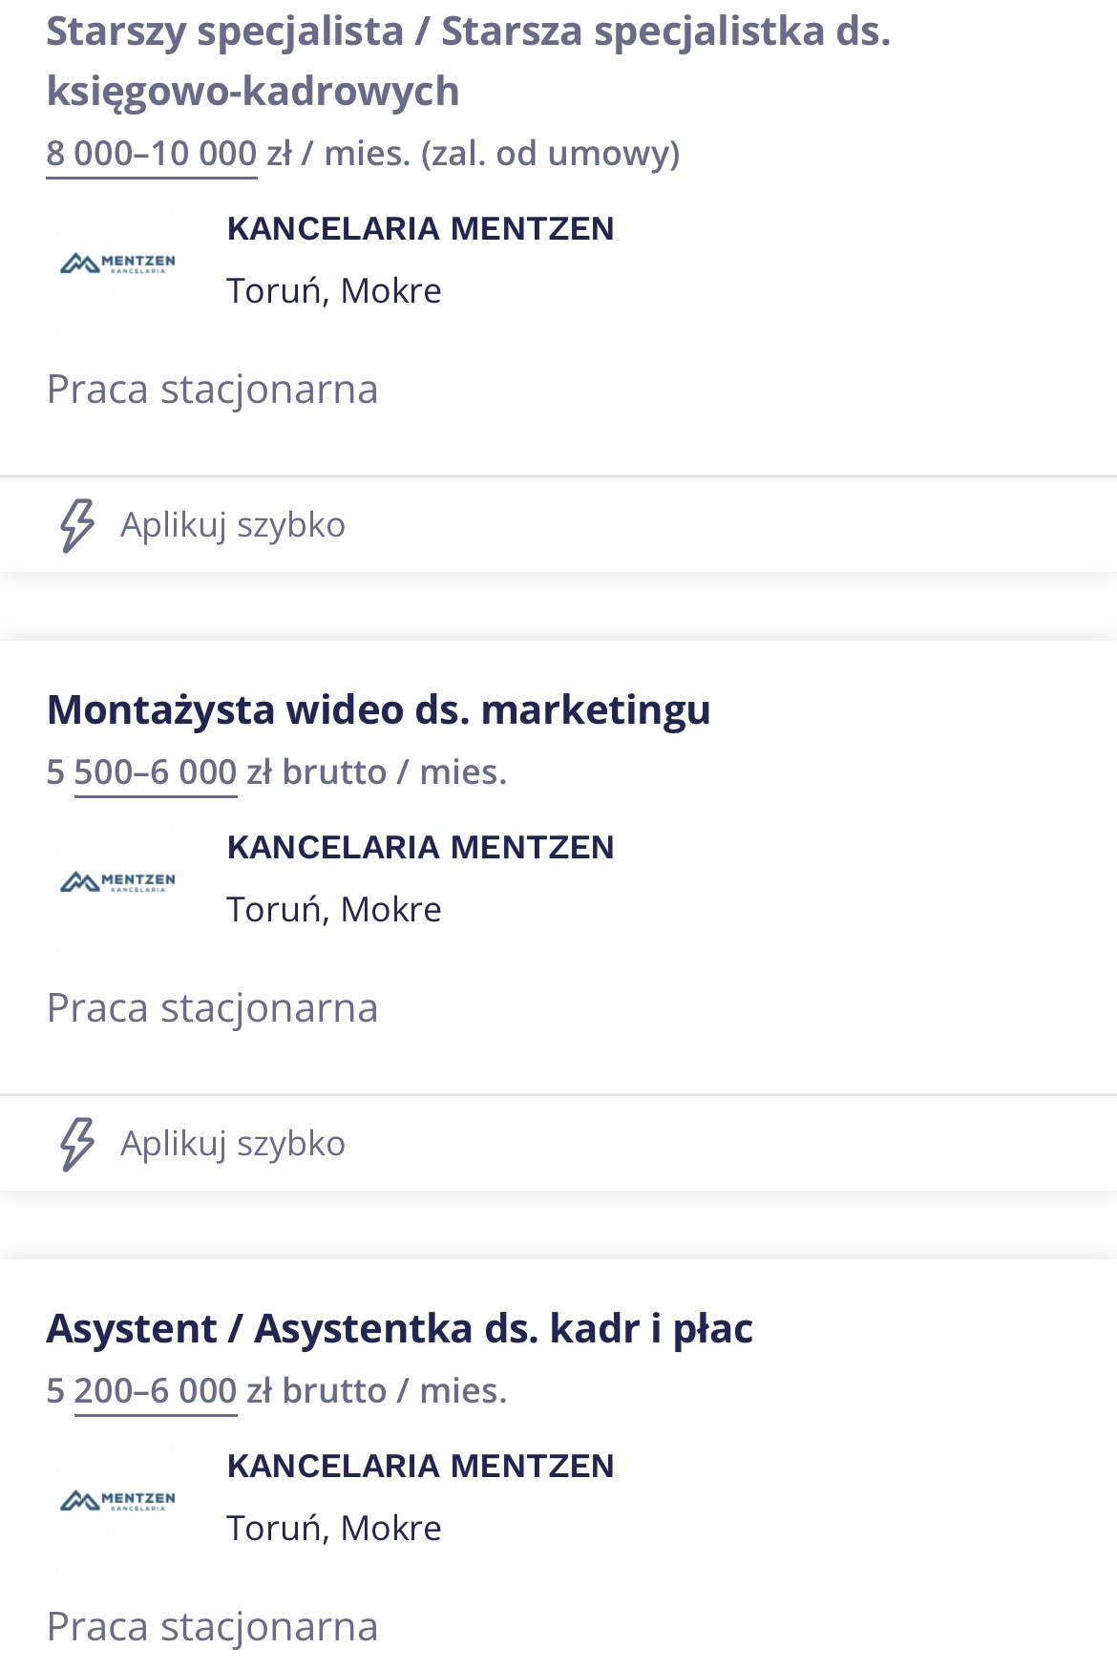1117x1669 pixels.
Task: Open the Montażysta wideo ds. marketingu job
Action: tap(378, 709)
